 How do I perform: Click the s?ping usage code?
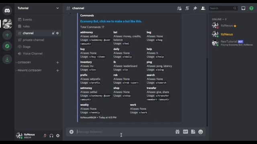tap(159, 70)
